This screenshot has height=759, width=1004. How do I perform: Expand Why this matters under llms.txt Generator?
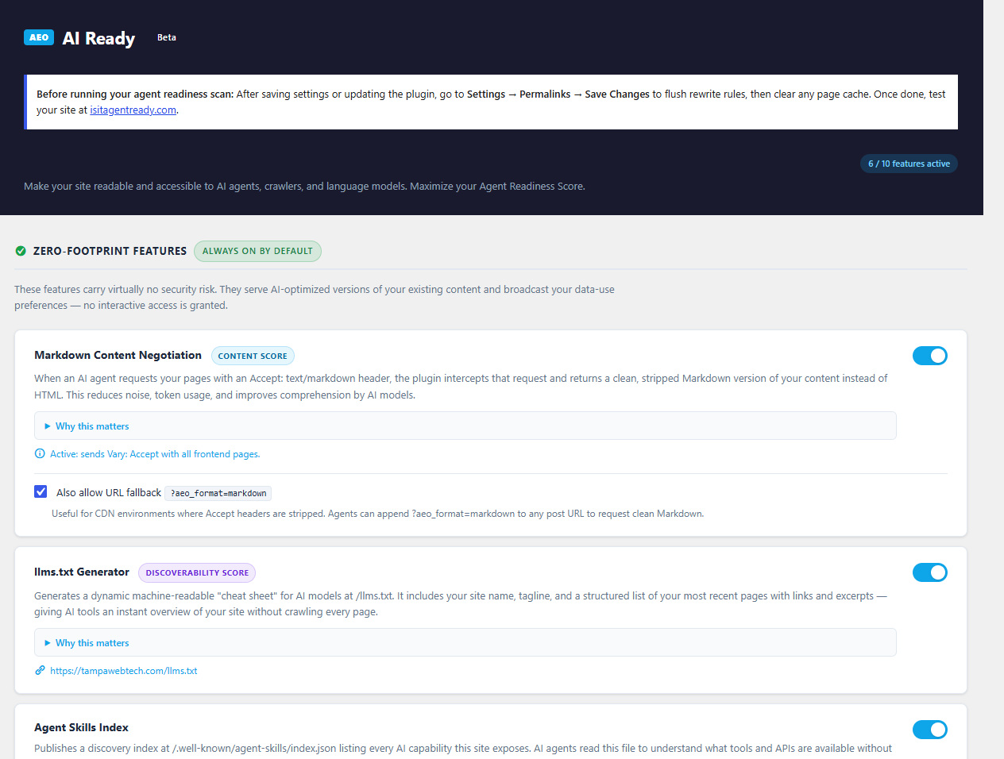coord(465,642)
